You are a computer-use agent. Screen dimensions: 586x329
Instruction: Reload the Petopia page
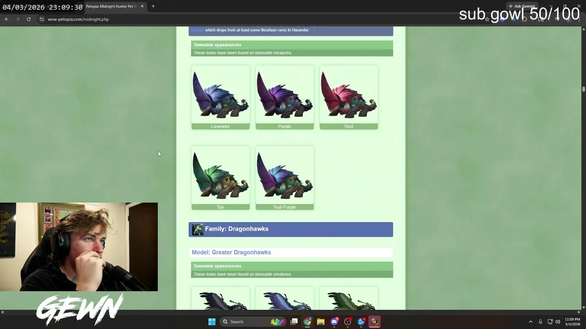tap(28, 19)
